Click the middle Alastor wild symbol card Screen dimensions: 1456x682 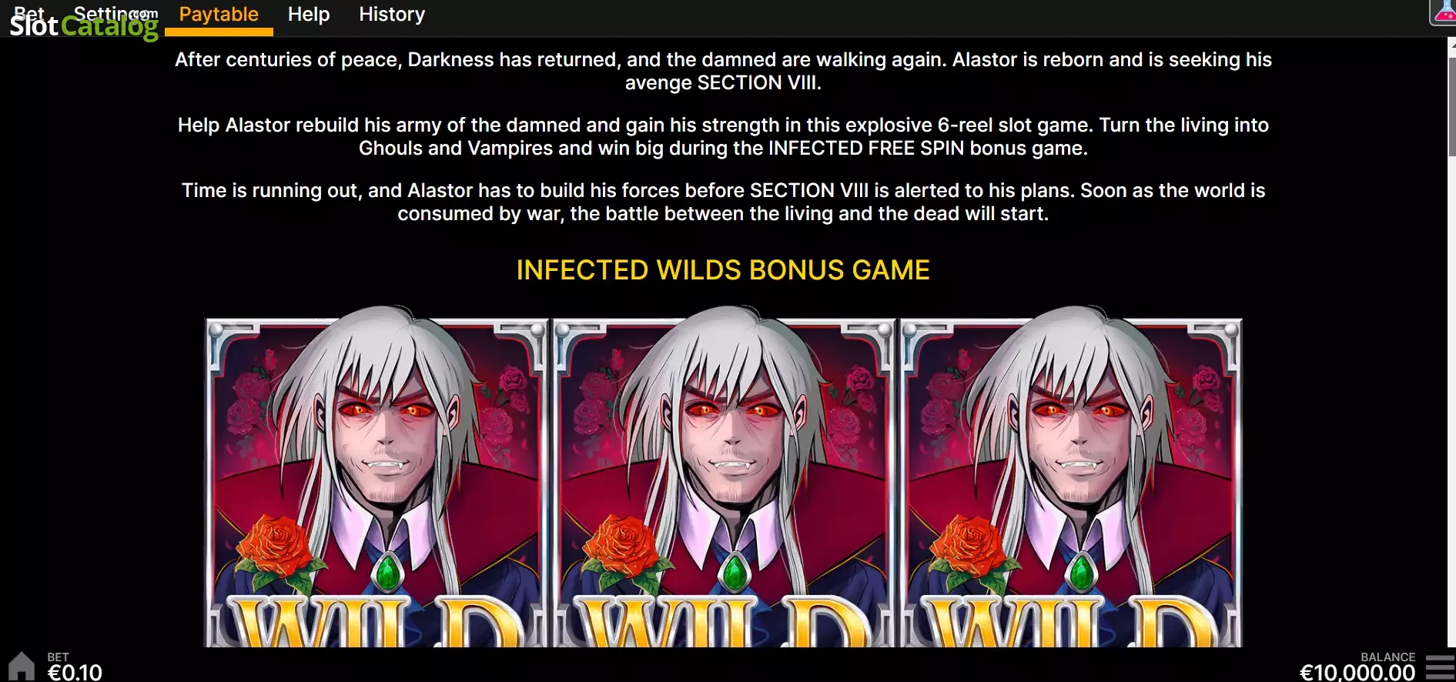pyautogui.click(x=724, y=477)
